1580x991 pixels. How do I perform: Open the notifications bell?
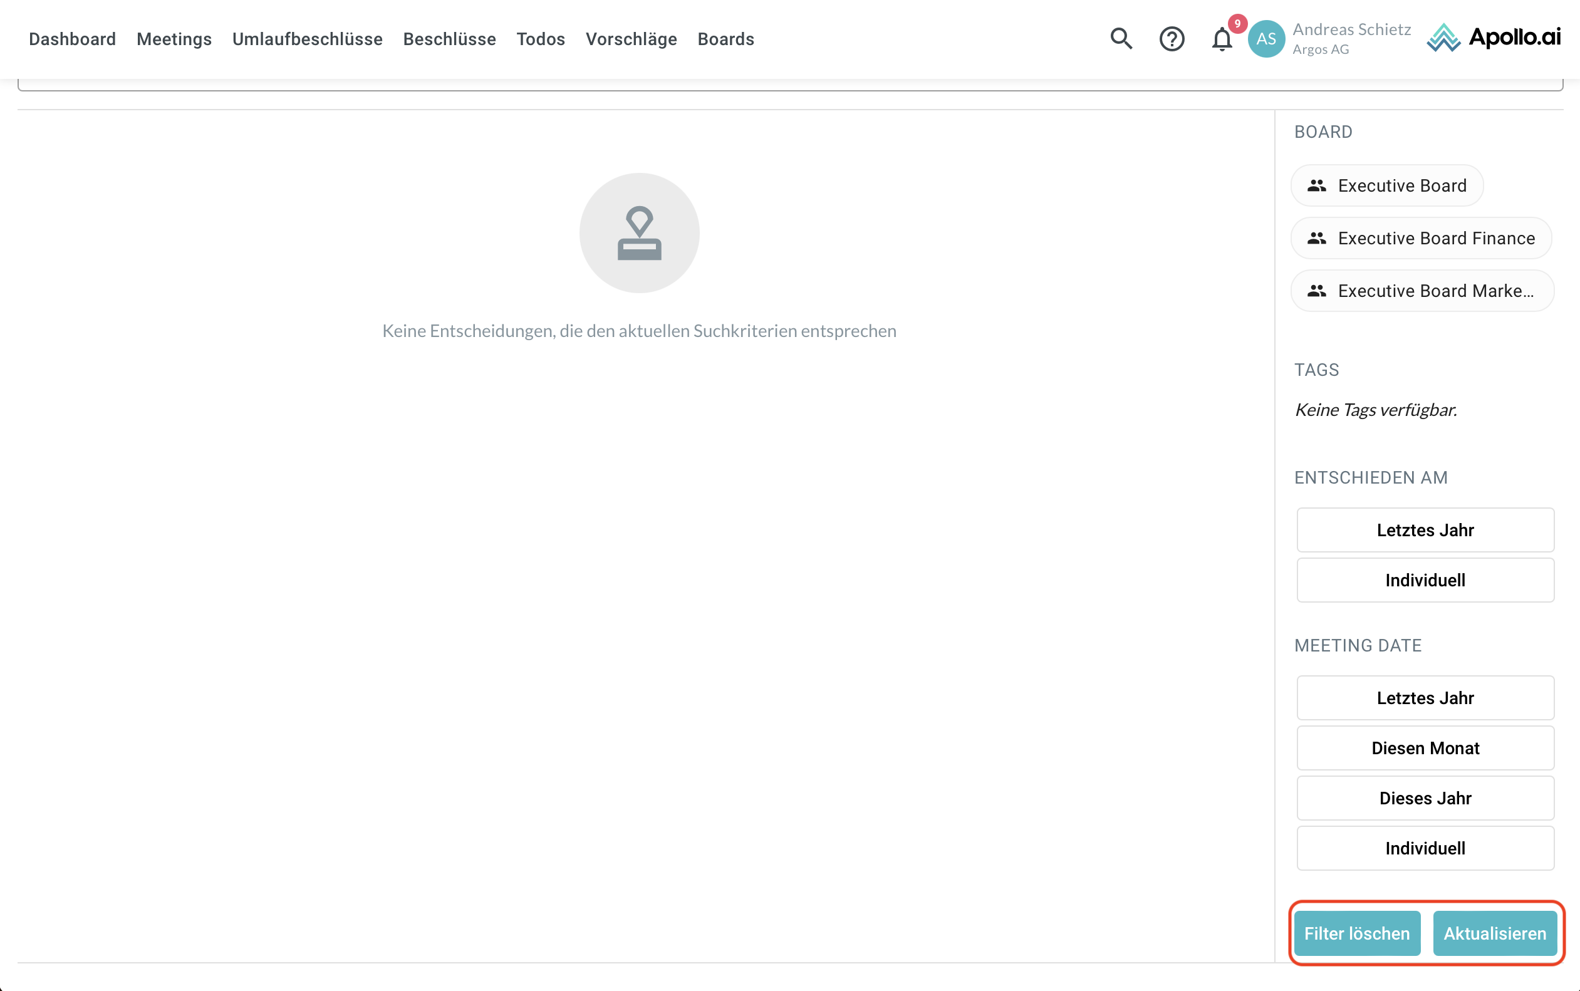(1222, 39)
